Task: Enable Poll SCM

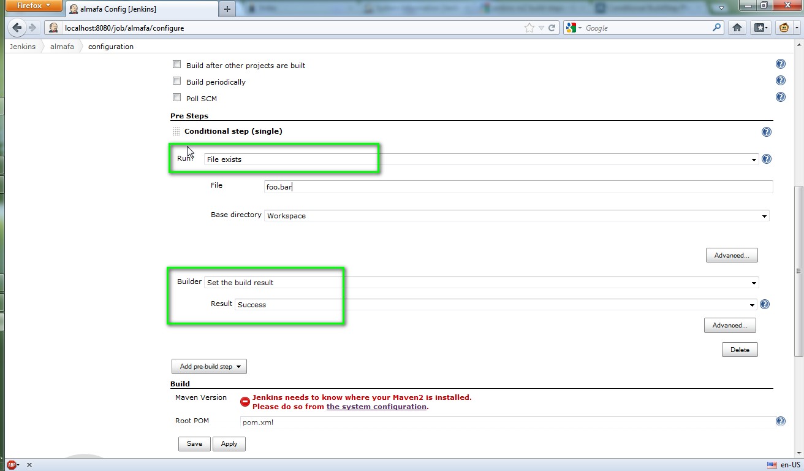Action: click(x=176, y=97)
